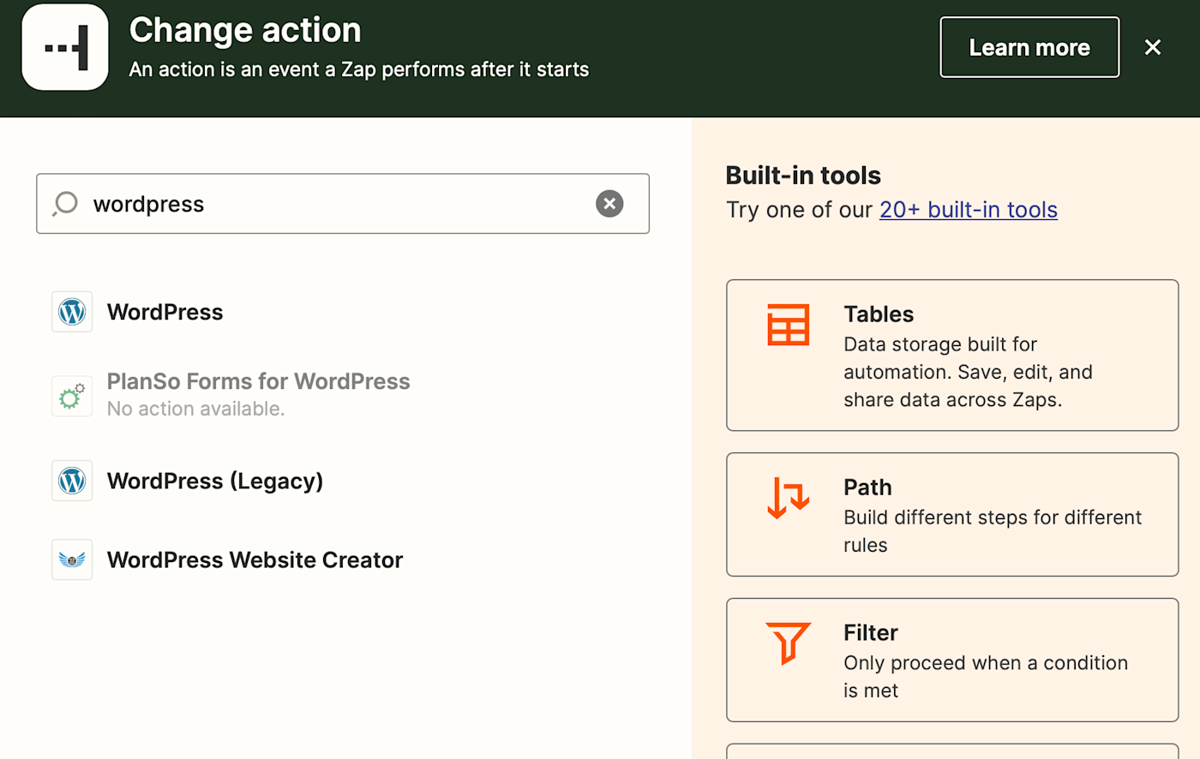Choose WordPress (Legacy) app result
The width and height of the screenshot is (1200, 759).
click(214, 481)
